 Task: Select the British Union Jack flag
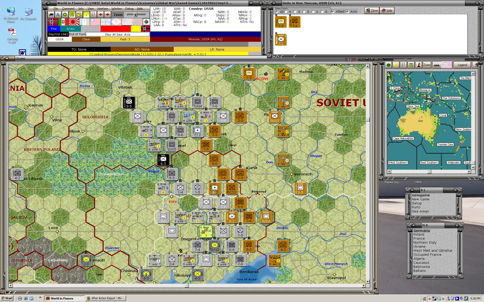[106, 22]
